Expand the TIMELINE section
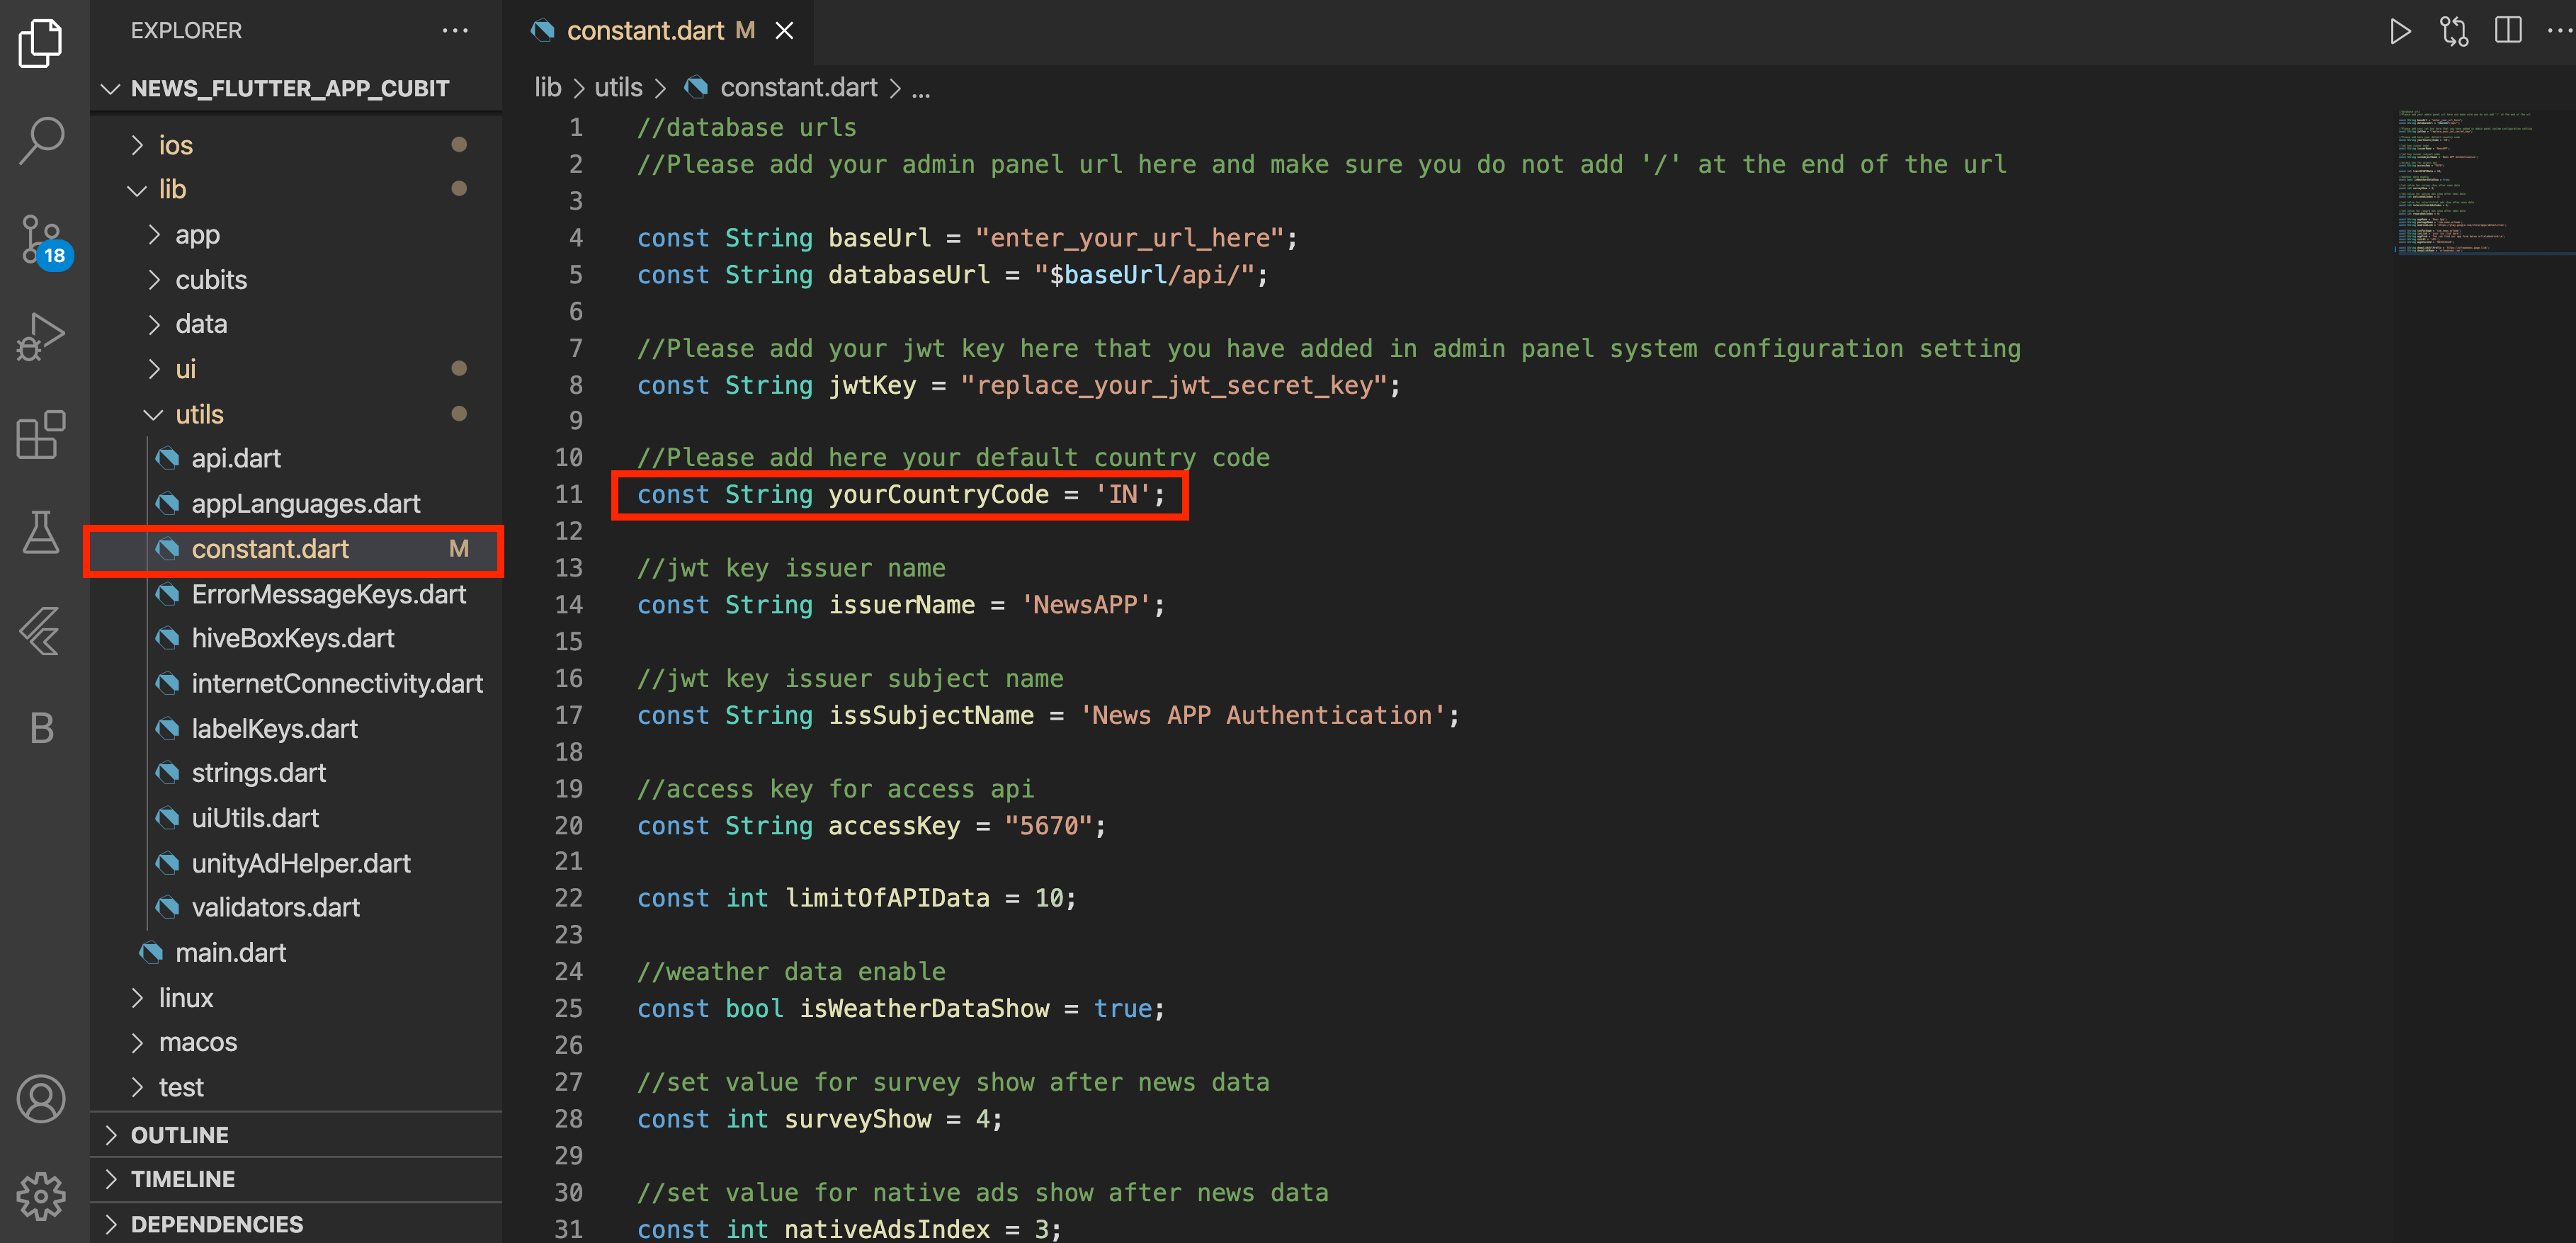2576x1243 pixels. tap(183, 1179)
